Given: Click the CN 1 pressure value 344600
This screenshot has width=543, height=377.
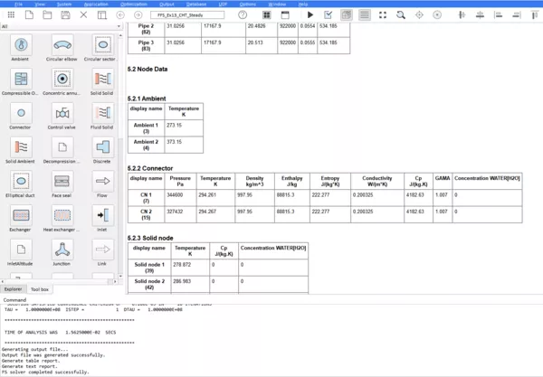Looking at the screenshot, I should [x=175, y=195].
